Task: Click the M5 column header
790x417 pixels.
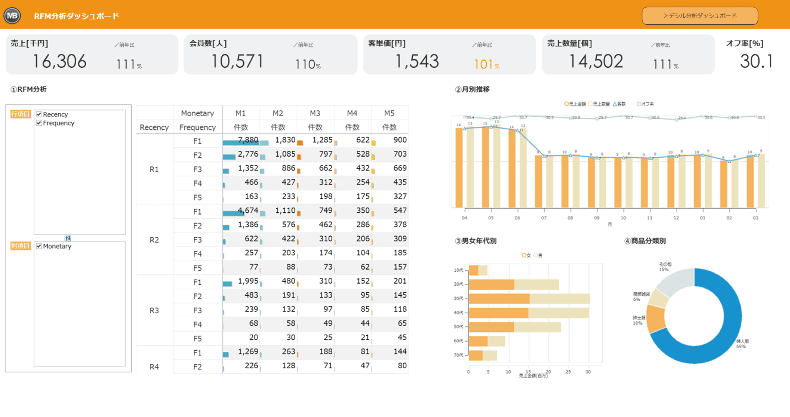Action: point(389,113)
